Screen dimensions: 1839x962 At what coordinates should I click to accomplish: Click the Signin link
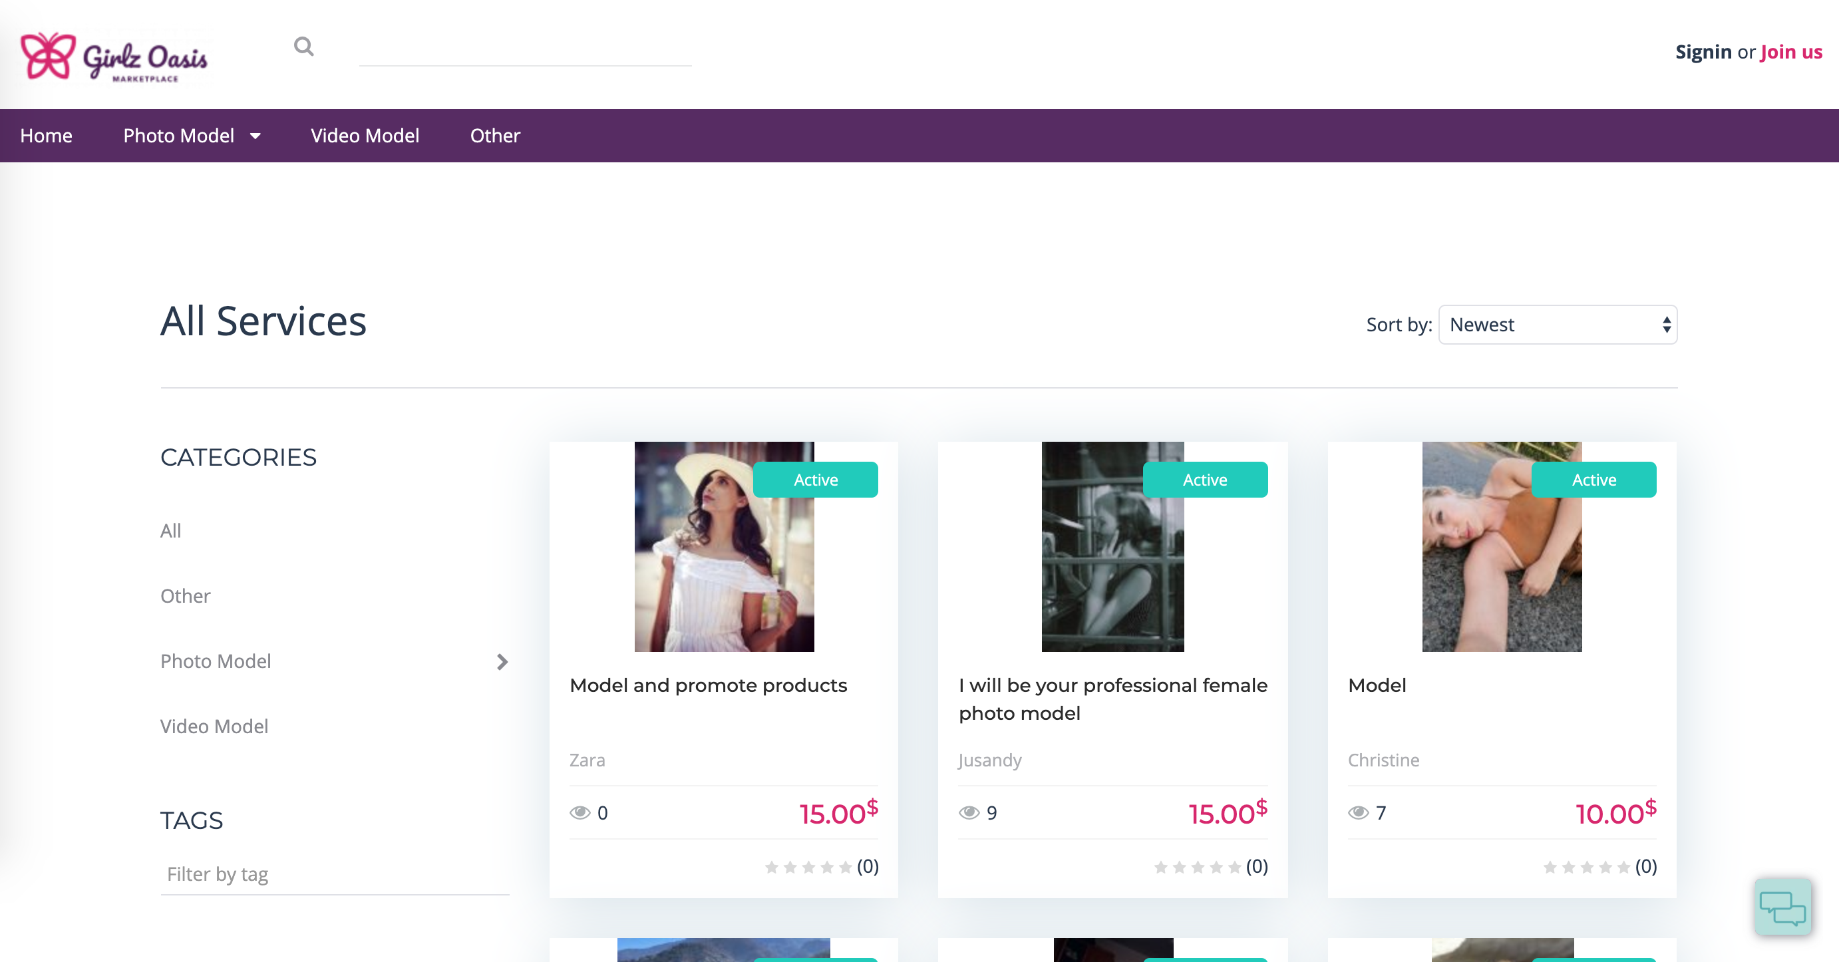1703,51
